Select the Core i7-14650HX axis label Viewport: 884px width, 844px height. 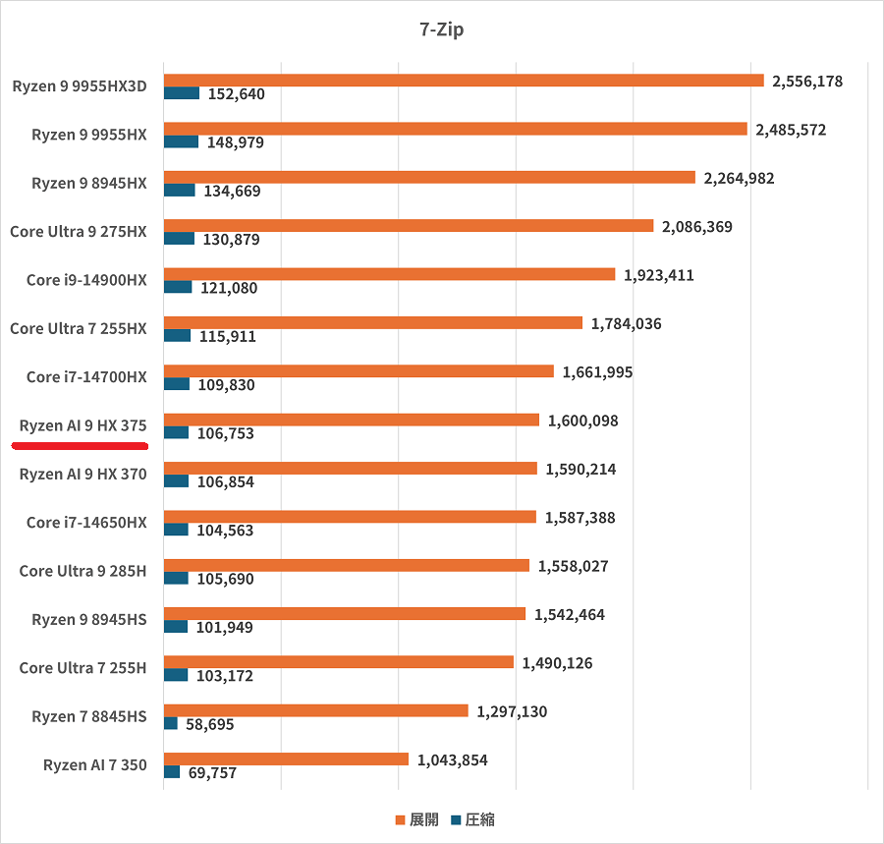(86, 523)
